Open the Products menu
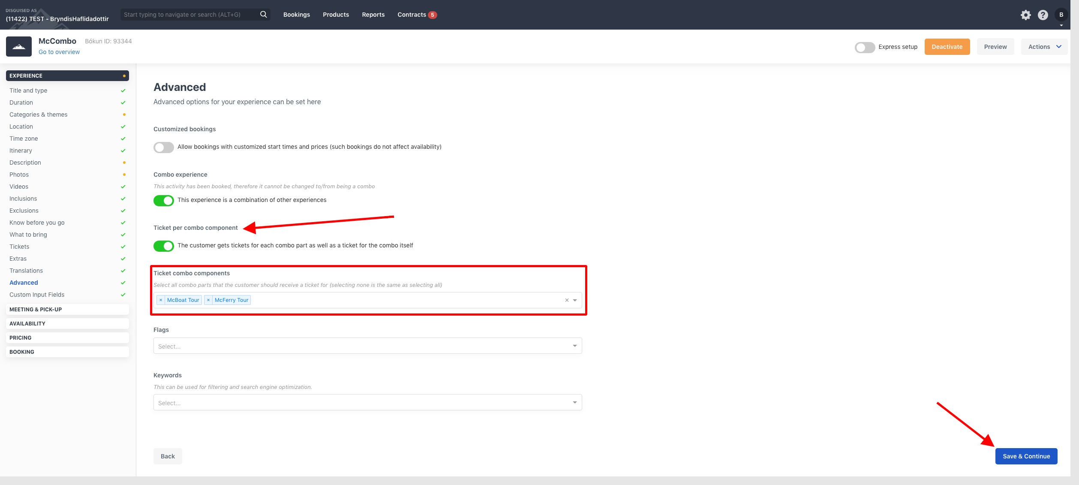This screenshot has height=485, width=1079. pos(336,14)
